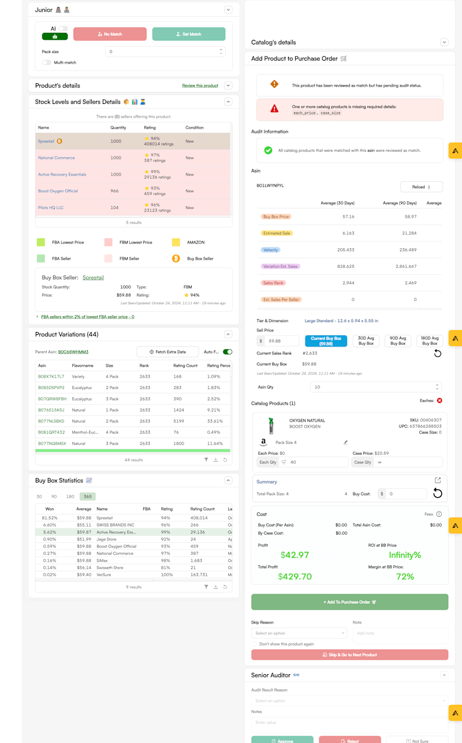Screen dimensions: 462x743
Task: Click FBM Lowest Price legend swatch
Action: coord(109,242)
